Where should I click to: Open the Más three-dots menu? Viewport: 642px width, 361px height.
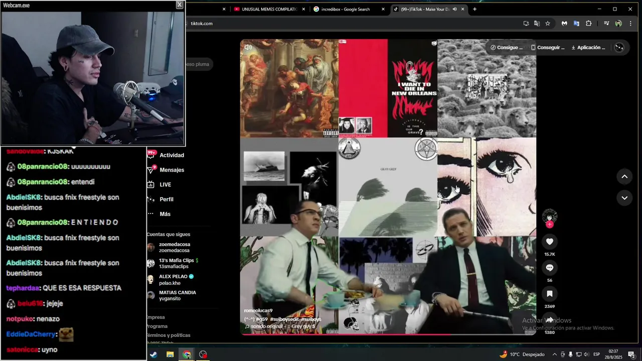150,214
